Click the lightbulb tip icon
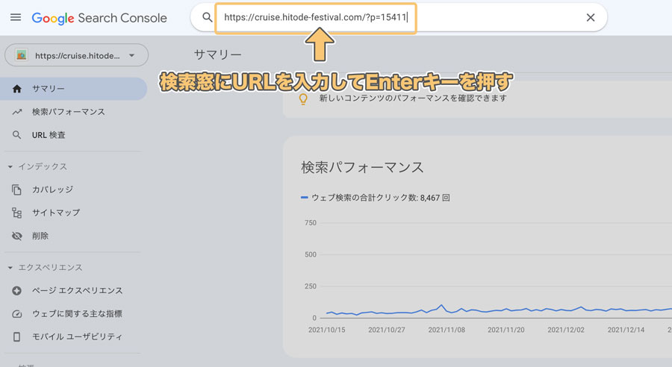The height and width of the screenshot is (367, 672). 303,99
